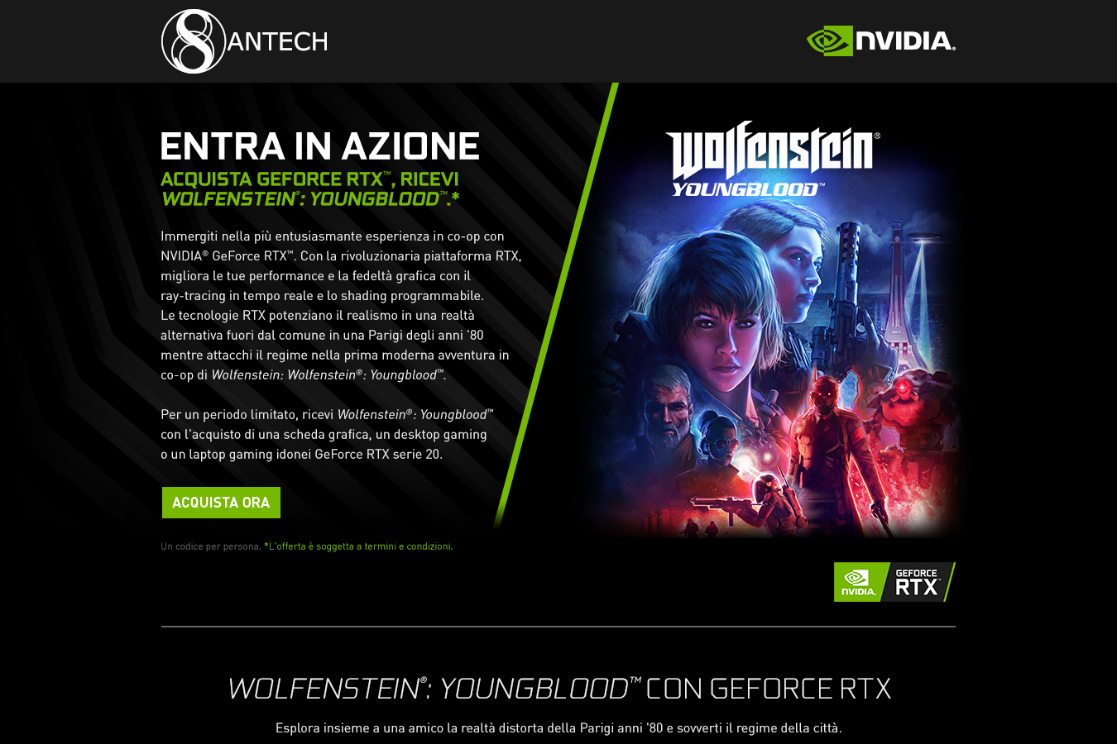This screenshot has width=1117, height=744.
Task: Click the green diagonal stripe beside the cover
Action: pyautogui.click(x=556, y=306)
